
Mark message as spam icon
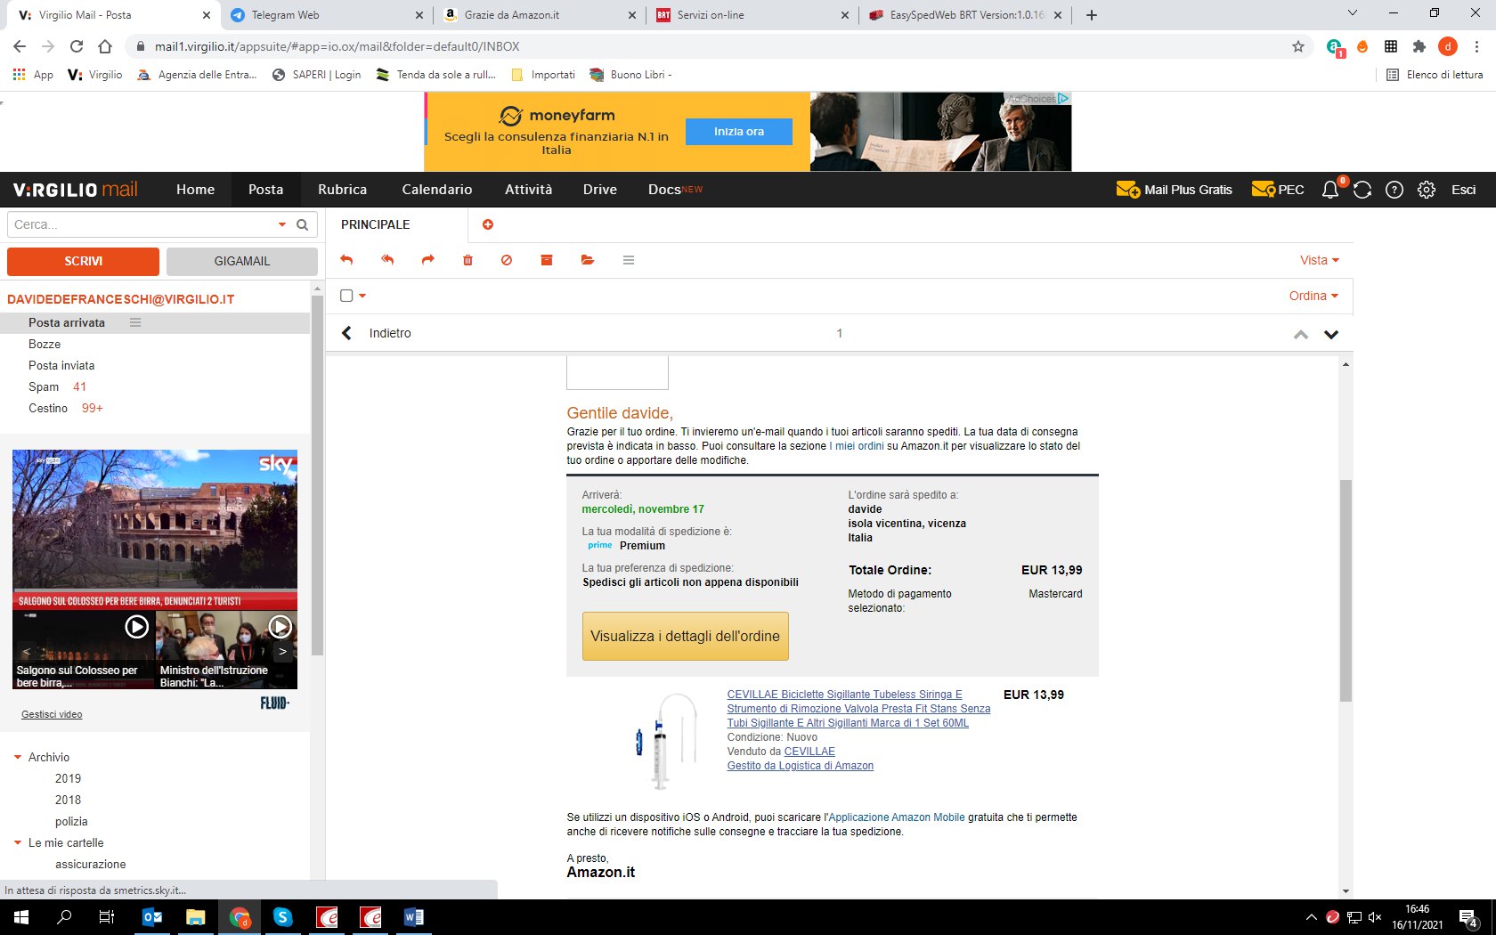tap(507, 260)
